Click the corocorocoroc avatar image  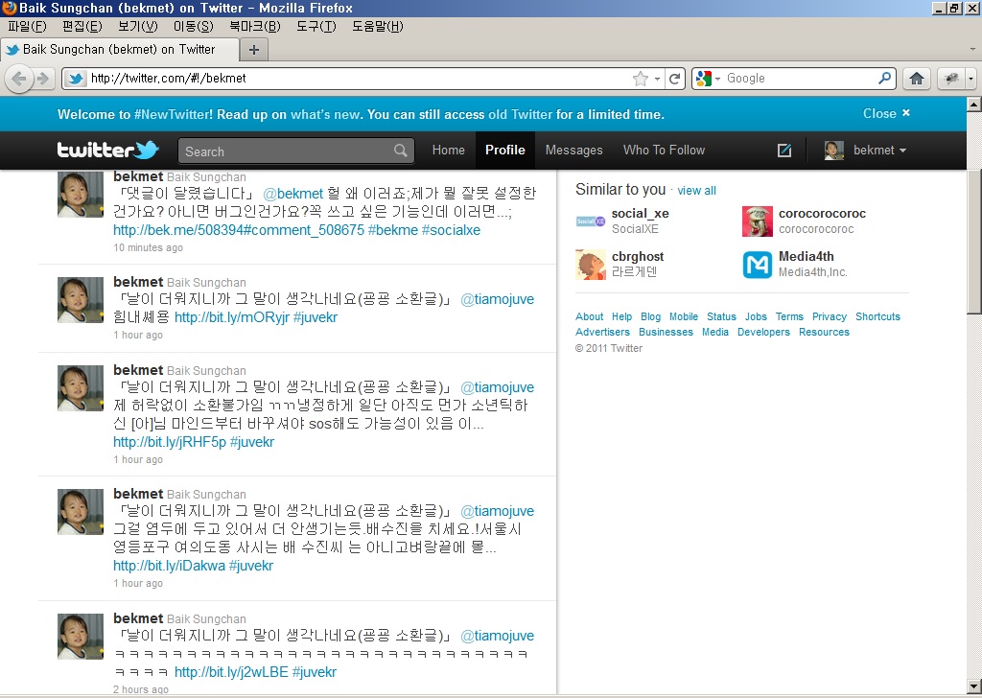click(x=758, y=221)
